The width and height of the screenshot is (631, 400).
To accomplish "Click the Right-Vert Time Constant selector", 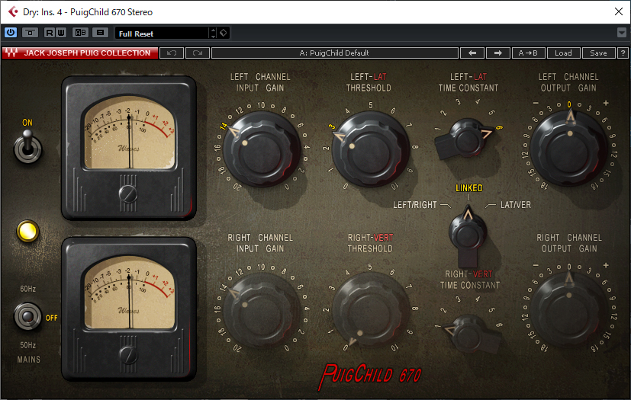I will point(471,334).
